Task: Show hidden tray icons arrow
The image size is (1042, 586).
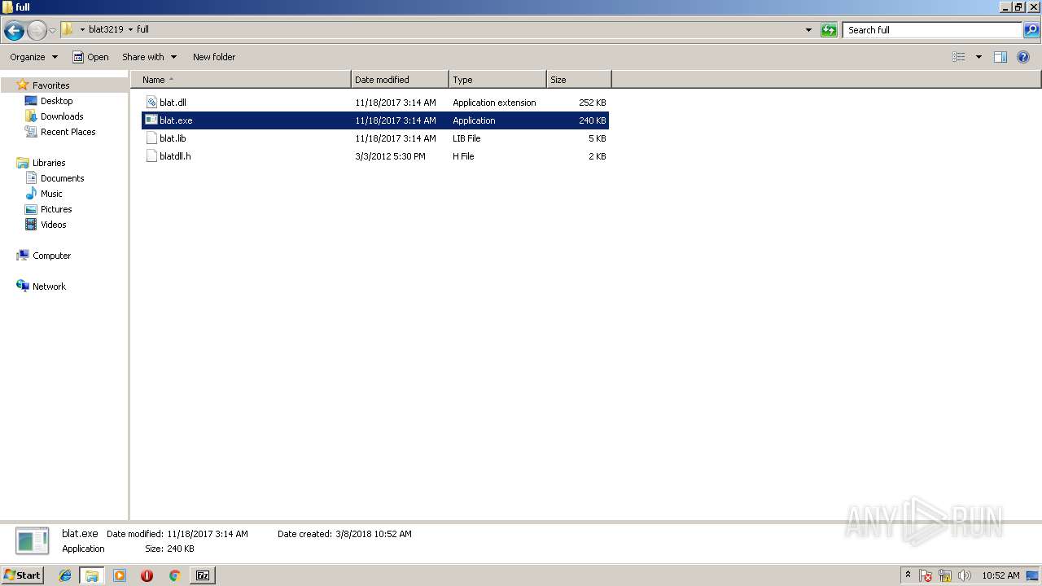Action: coord(908,575)
